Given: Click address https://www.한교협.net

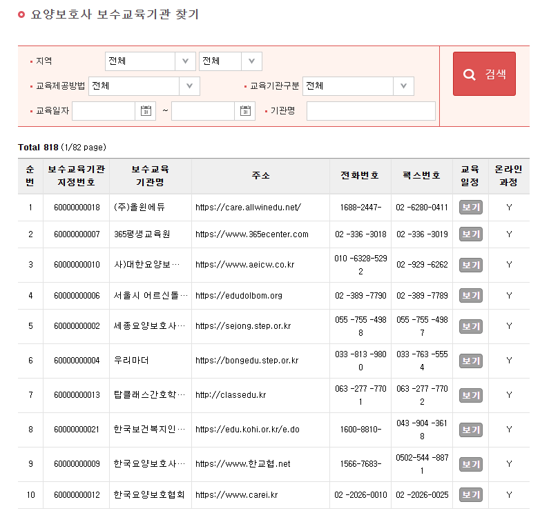Looking at the screenshot, I should (x=243, y=463).
